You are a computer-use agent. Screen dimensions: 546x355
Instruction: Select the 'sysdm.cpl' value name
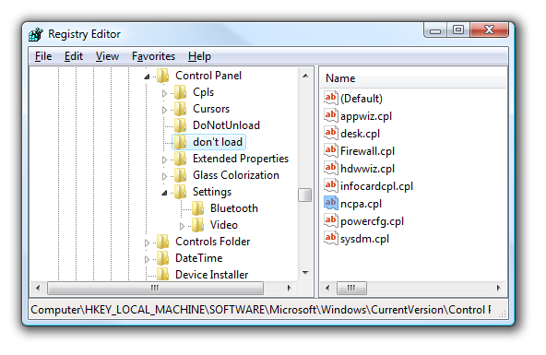pos(364,239)
